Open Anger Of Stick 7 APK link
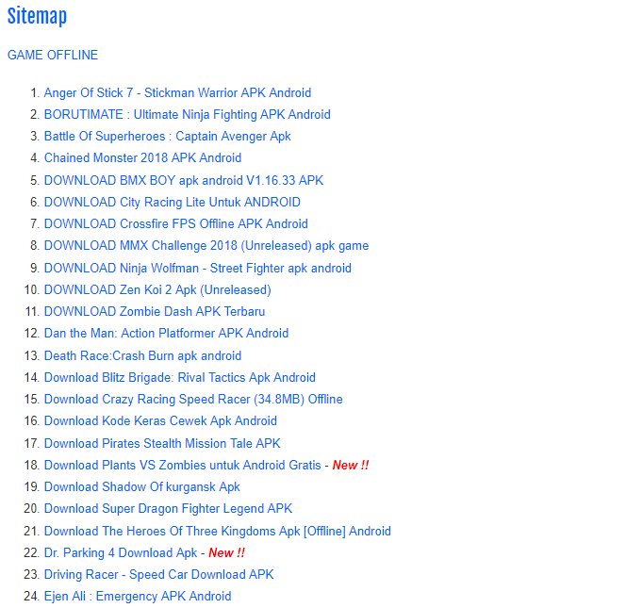The image size is (626, 608). click(177, 92)
